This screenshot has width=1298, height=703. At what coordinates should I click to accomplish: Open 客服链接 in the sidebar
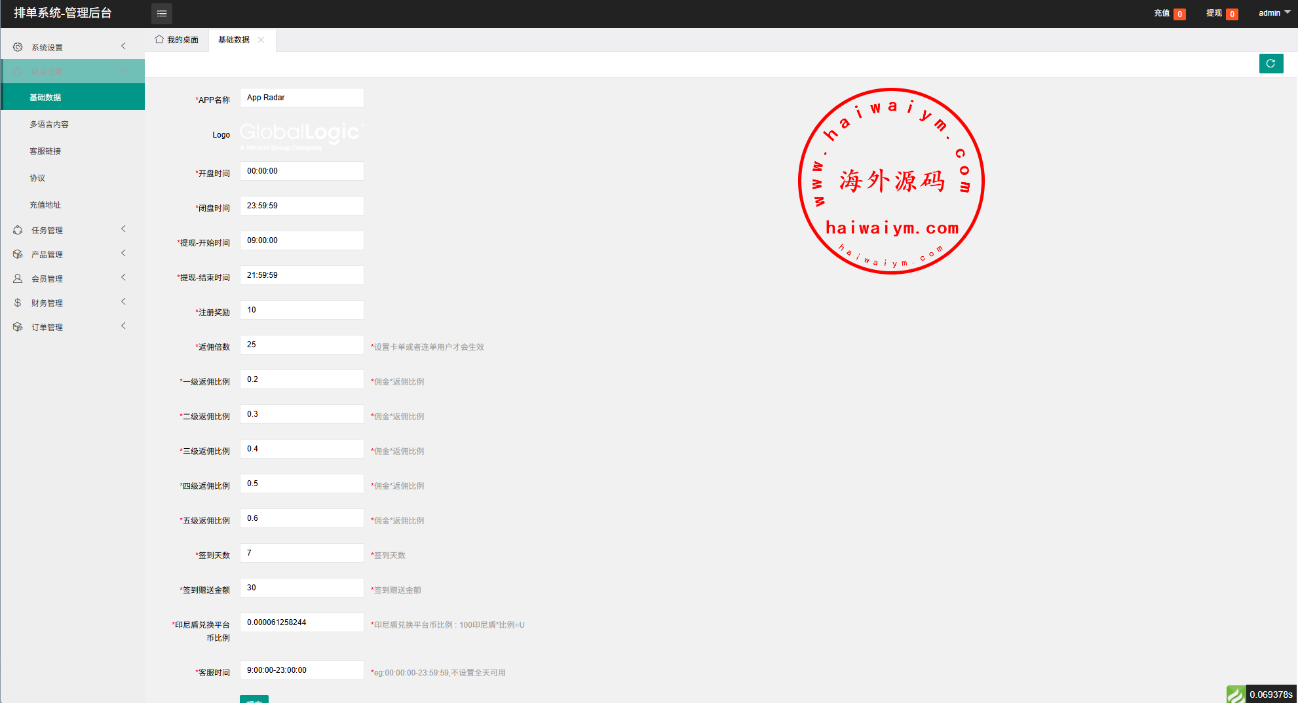click(45, 151)
